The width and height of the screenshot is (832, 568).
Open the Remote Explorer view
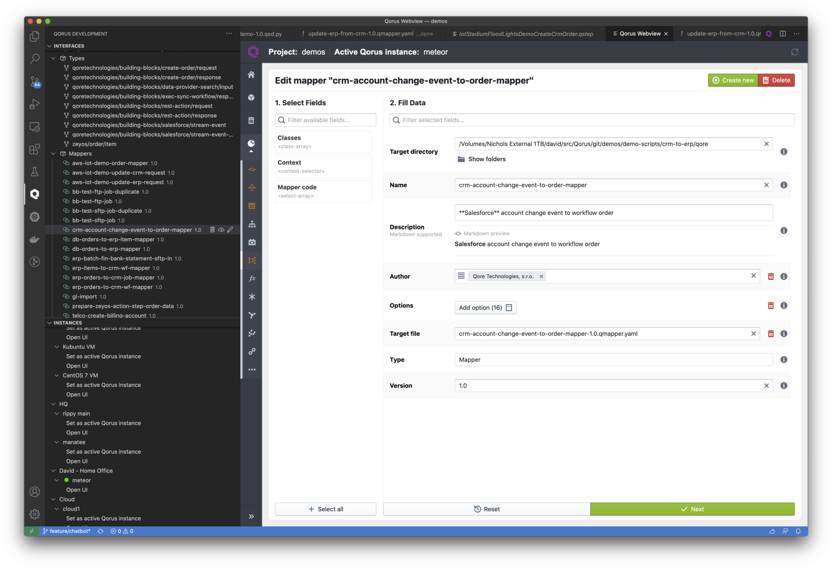[35, 127]
